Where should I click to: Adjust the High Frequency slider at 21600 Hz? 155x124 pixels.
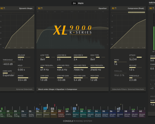[x=98, y=68]
